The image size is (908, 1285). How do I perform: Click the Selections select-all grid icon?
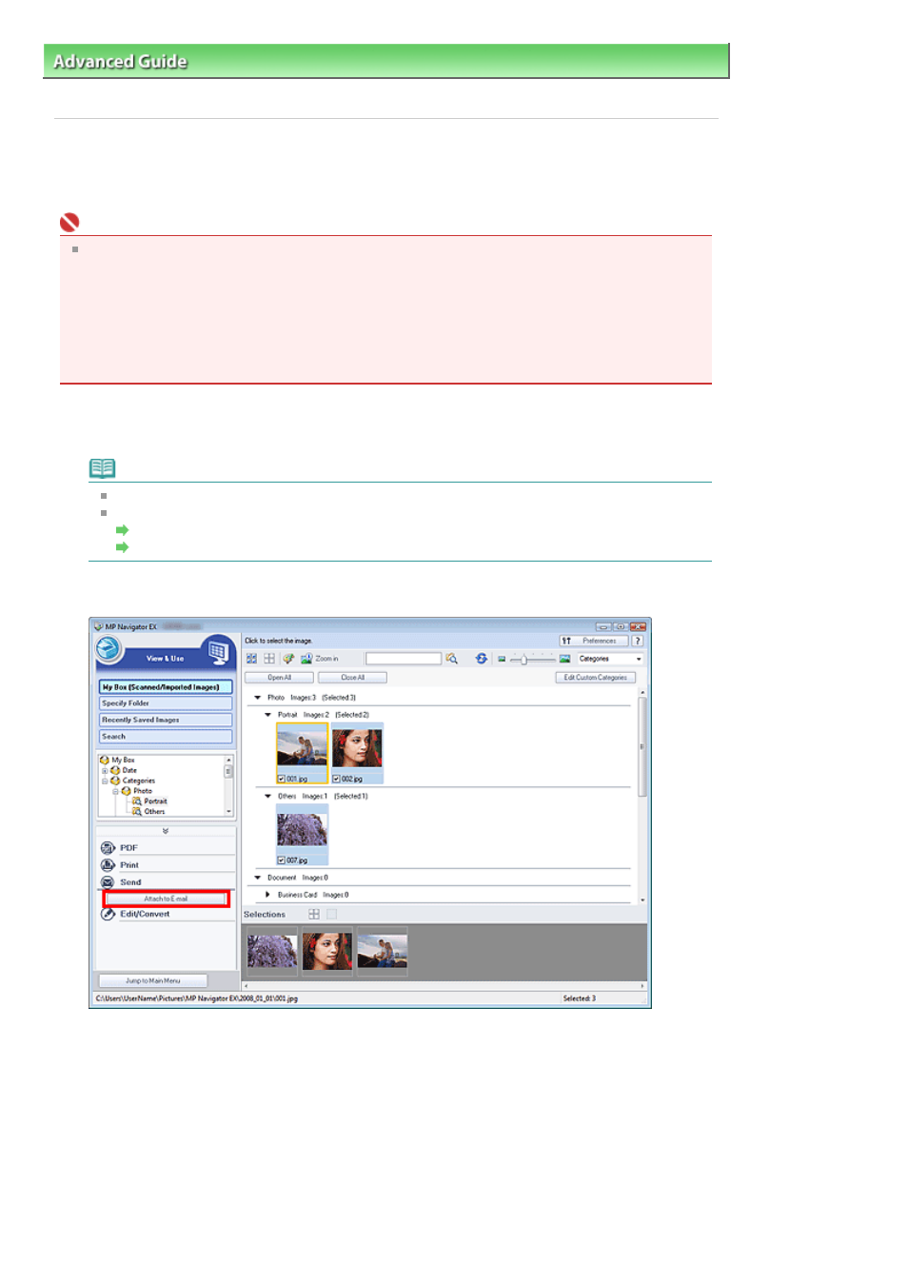(x=314, y=914)
